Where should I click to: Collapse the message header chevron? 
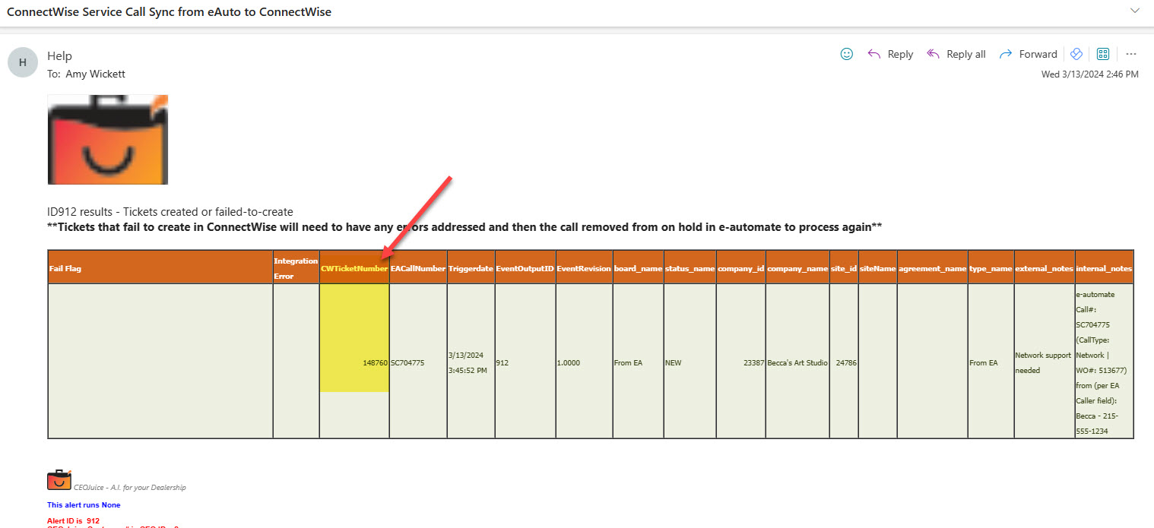coord(1135,11)
